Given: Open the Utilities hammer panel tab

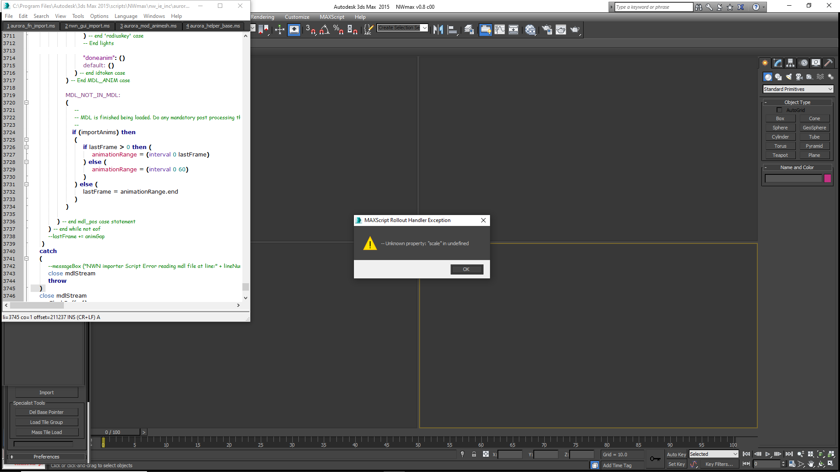Looking at the screenshot, I should [828, 63].
